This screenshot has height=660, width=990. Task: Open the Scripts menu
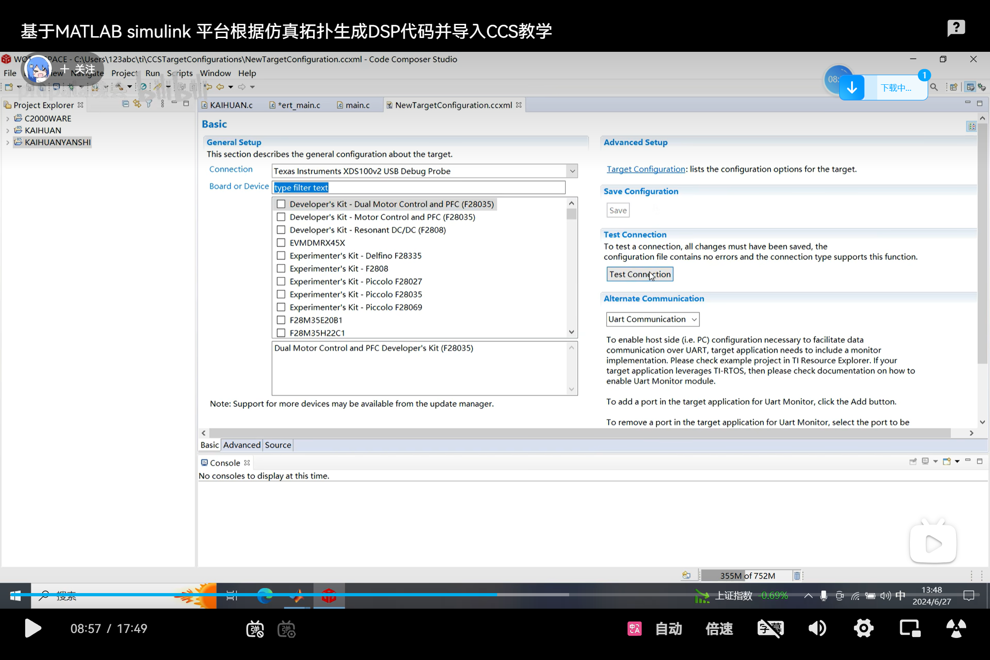click(180, 73)
